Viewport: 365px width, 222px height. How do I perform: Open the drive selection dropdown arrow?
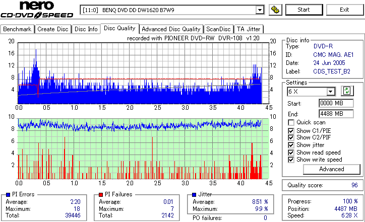(x=260, y=10)
